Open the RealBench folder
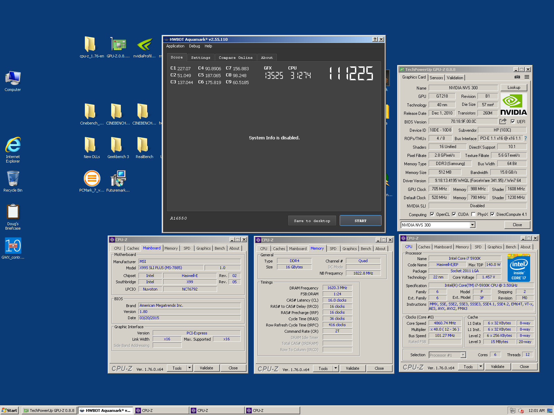Screen dimensions: 554x415 [x=144, y=148]
